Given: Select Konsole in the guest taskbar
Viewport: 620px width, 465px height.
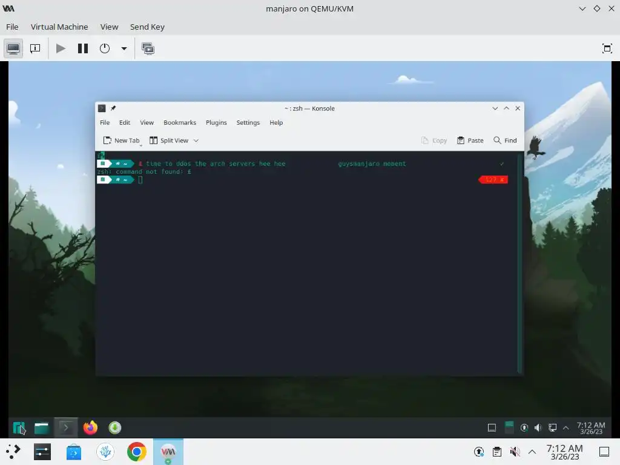Looking at the screenshot, I should coord(65,427).
